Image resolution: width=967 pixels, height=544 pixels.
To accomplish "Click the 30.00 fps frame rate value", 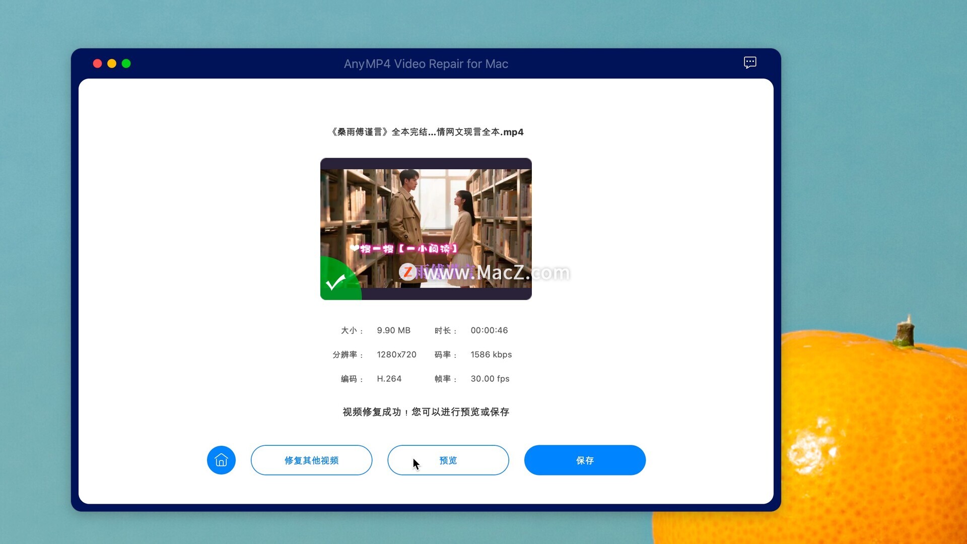I will tap(490, 379).
